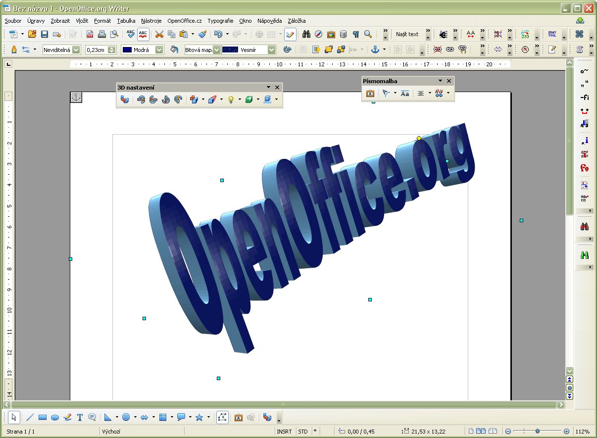Undo the last action
The image size is (597, 438).
[x=218, y=34]
